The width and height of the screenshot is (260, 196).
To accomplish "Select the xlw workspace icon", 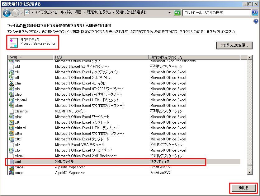I will click(x=12, y=150).
